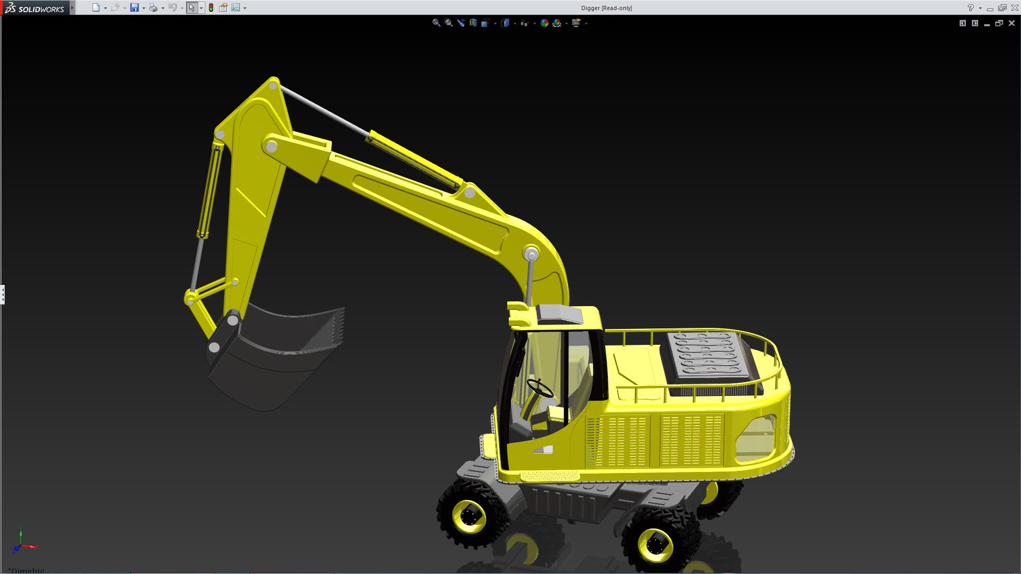Toggle the Section View tool
Image resolution: width=1021 pixels, height=574 pixels.
473,23
